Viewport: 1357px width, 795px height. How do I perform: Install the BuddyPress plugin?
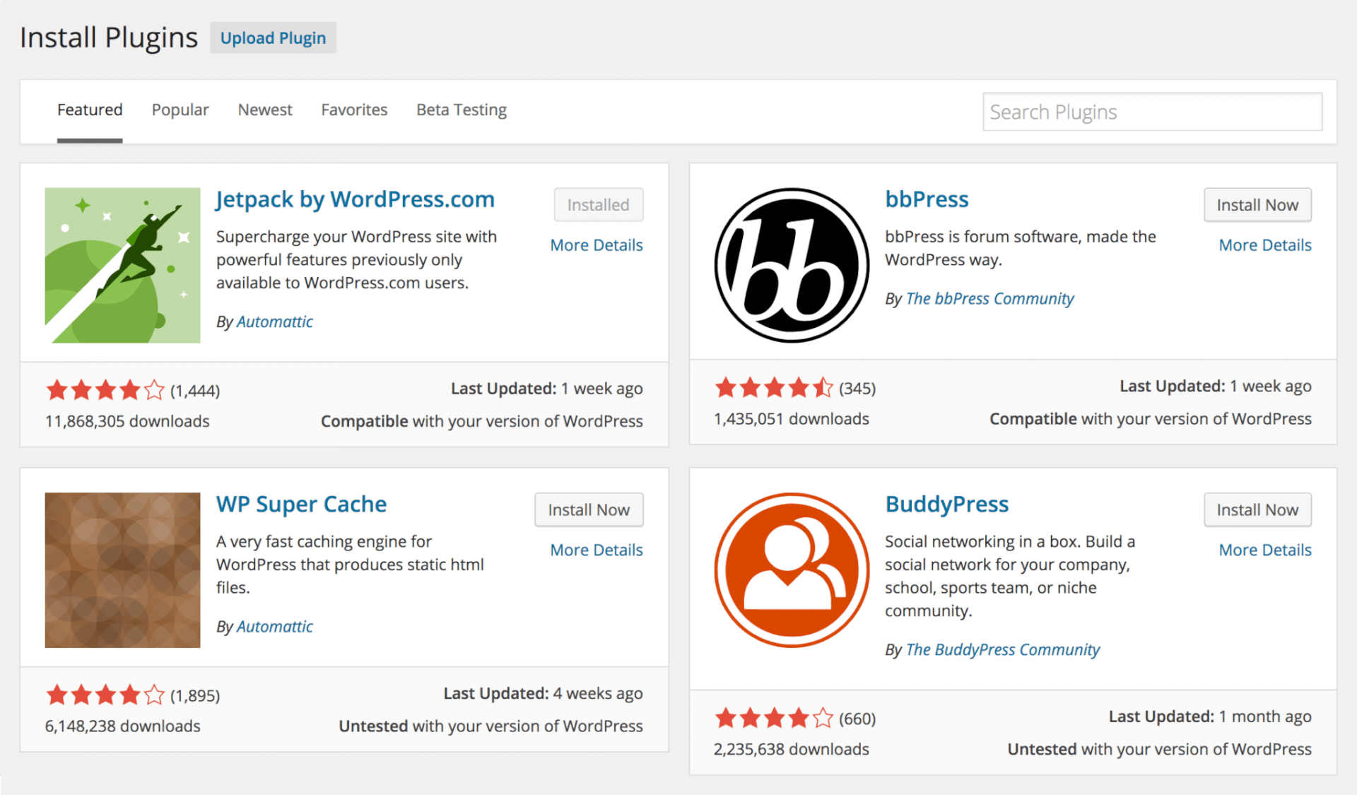pyautogui.click(x=1257, y=510)
